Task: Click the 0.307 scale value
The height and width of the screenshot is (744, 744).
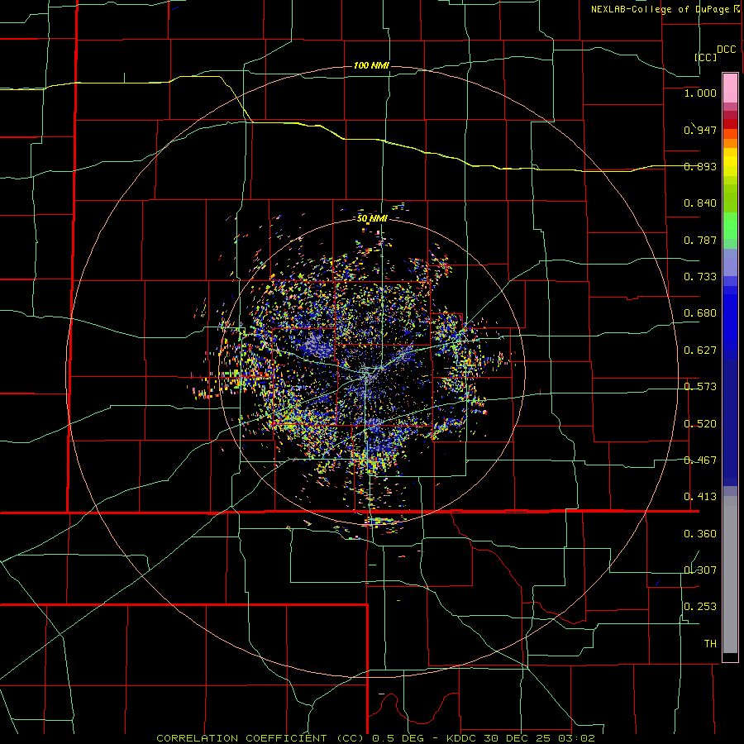Action: click(700, 570)
